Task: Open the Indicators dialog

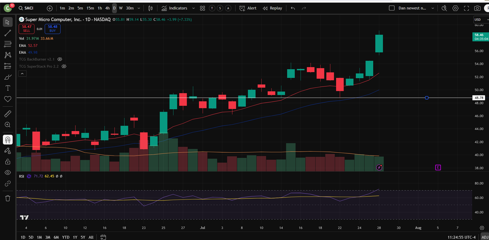Action: [174, 8]
